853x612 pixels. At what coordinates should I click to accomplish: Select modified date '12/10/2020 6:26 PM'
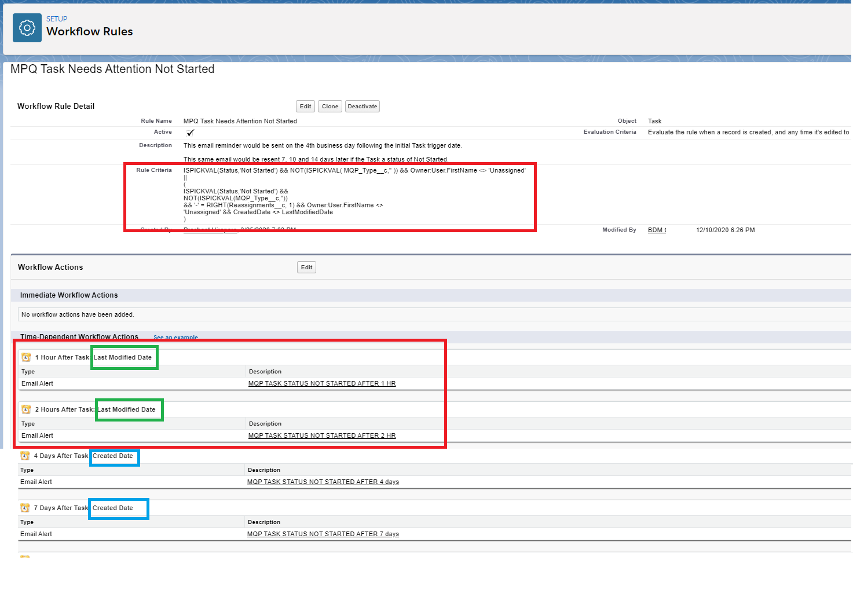726,230
